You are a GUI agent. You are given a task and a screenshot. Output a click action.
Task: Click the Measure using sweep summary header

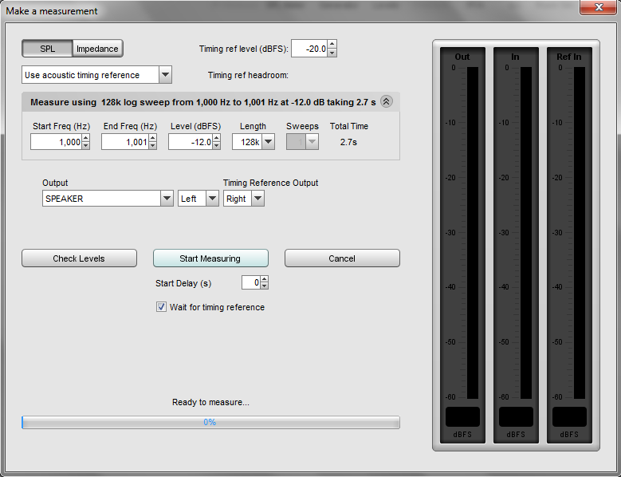210,102
